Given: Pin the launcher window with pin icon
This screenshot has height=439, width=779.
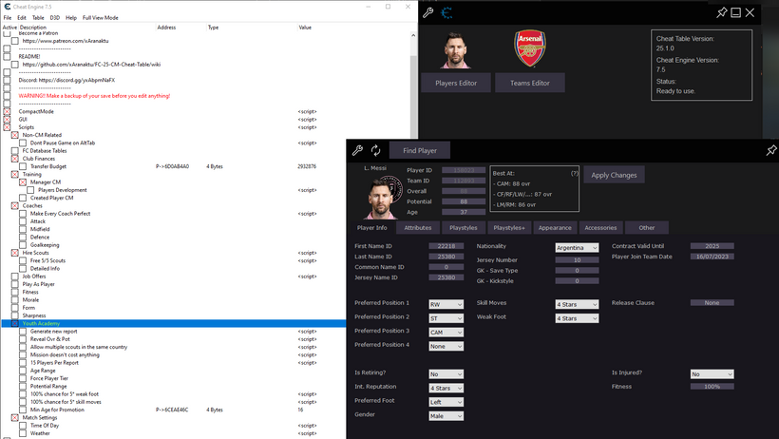Looking at the screenshot, I should (723, 13).
